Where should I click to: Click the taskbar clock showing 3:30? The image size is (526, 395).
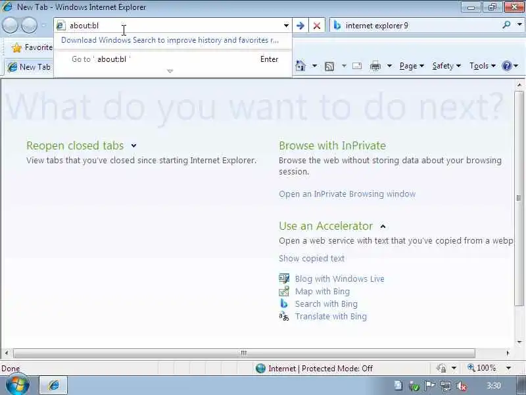pyautogui.click(x=494, y=386)
